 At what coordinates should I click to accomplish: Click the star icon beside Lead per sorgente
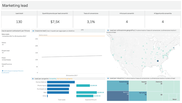pyautogui.click(x=33, y=79)
